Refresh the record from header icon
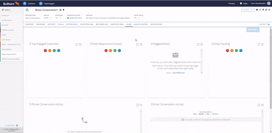Viewport: 272px width, 133px height. (x=266, y=10)
